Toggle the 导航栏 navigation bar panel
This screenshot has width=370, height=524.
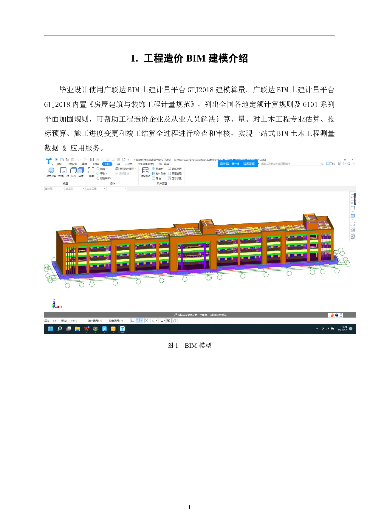158,169
